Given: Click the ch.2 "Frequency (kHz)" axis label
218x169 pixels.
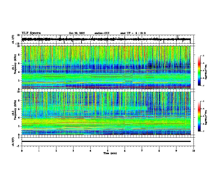Looking at the screenshot, I should [15, 110].
